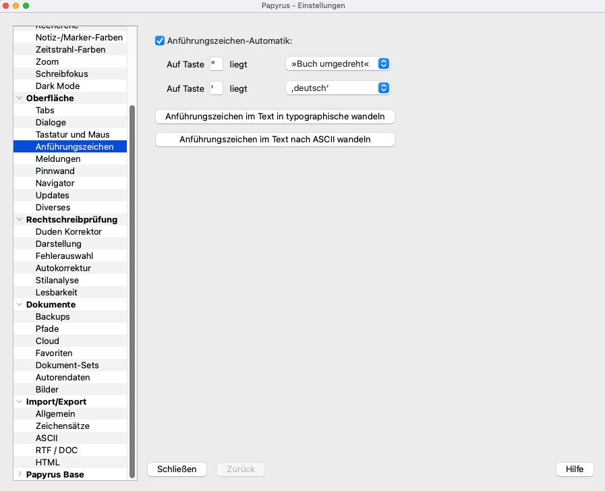The width and height of the screenshot is (605, 491).
Task: Select Diverses in the sidebar
Action: (70, 208)
